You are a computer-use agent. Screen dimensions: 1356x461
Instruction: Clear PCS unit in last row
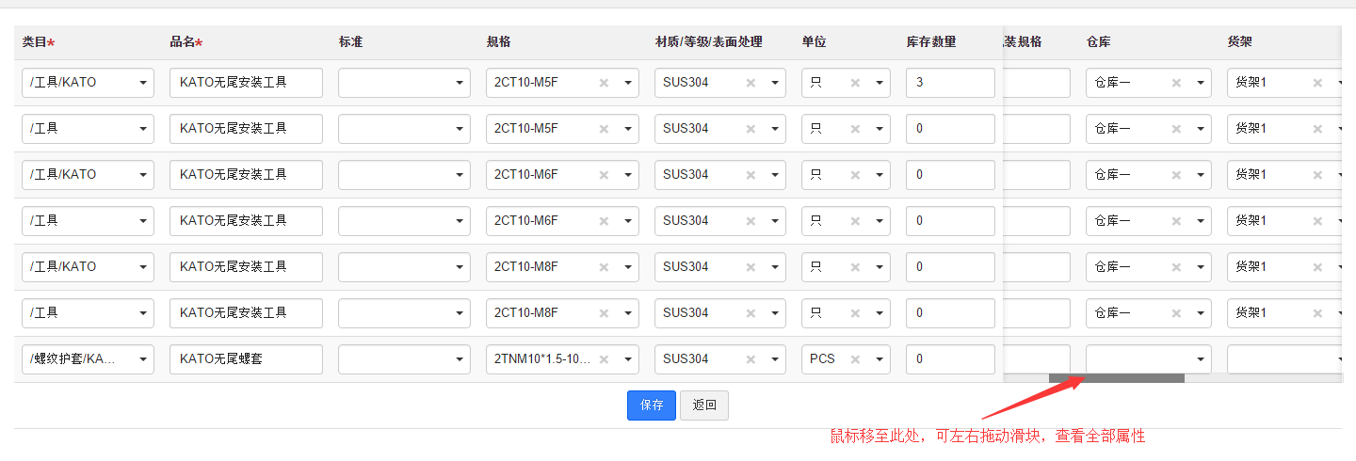[x=855, y=359]
